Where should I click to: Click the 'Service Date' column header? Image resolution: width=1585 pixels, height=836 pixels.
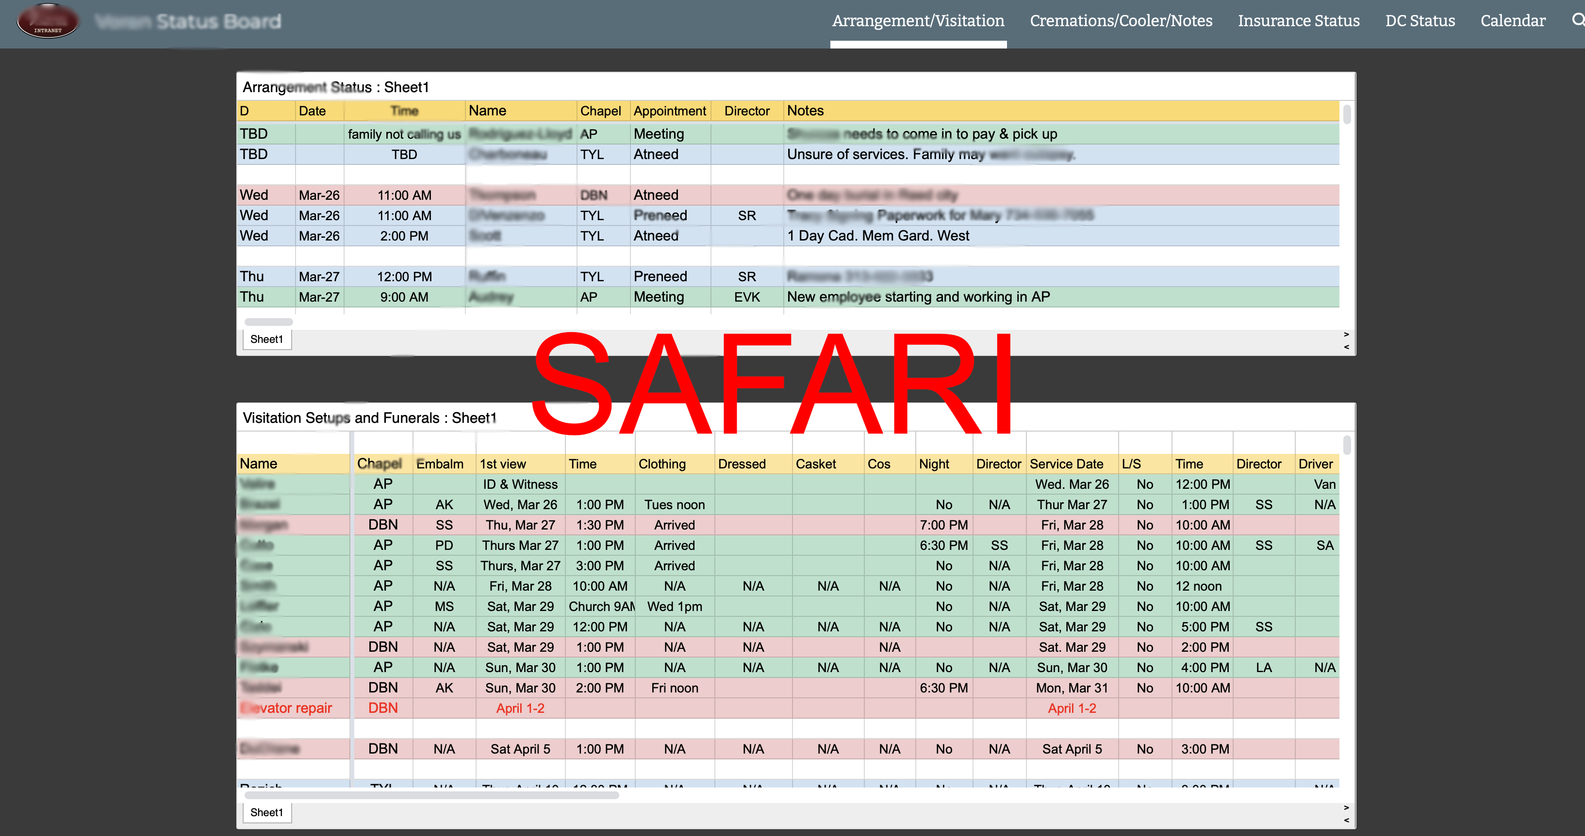[1072, 464]
